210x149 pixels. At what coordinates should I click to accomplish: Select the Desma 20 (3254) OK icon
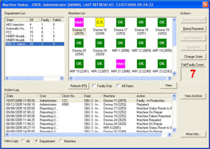pos(79,43)
